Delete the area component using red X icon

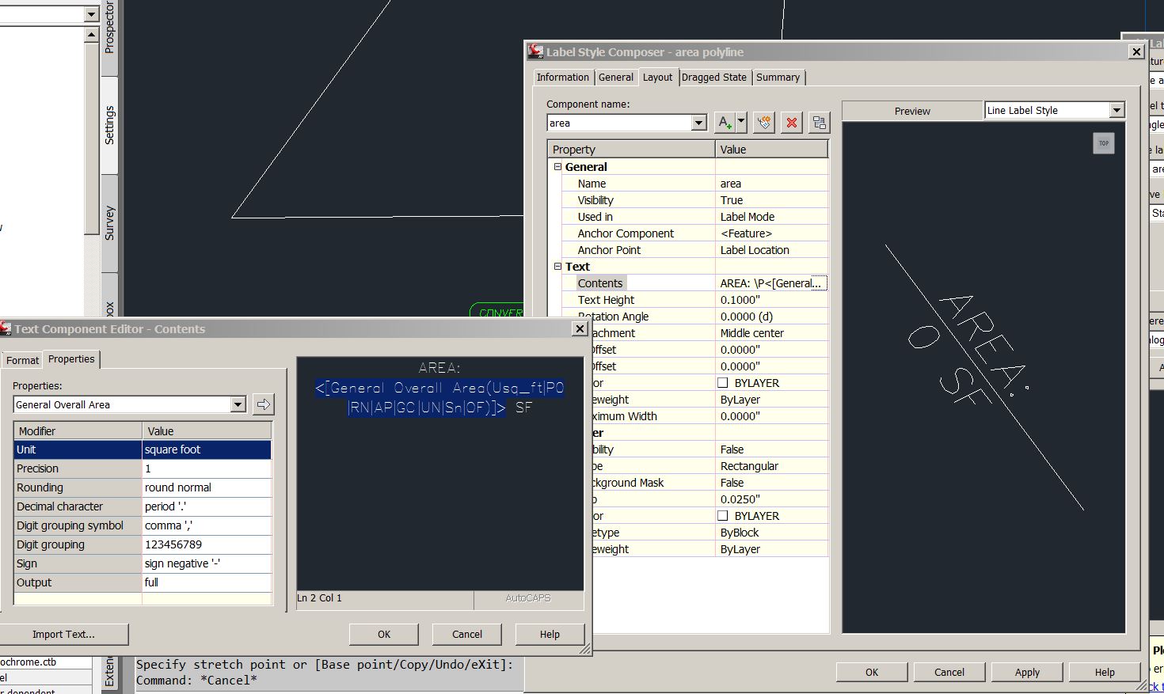(791, 122)
